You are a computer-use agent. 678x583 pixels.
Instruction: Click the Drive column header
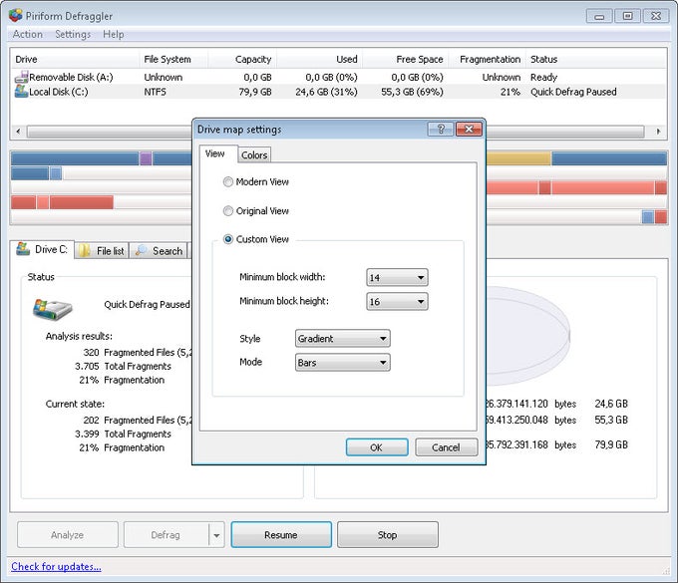(75, 59)
